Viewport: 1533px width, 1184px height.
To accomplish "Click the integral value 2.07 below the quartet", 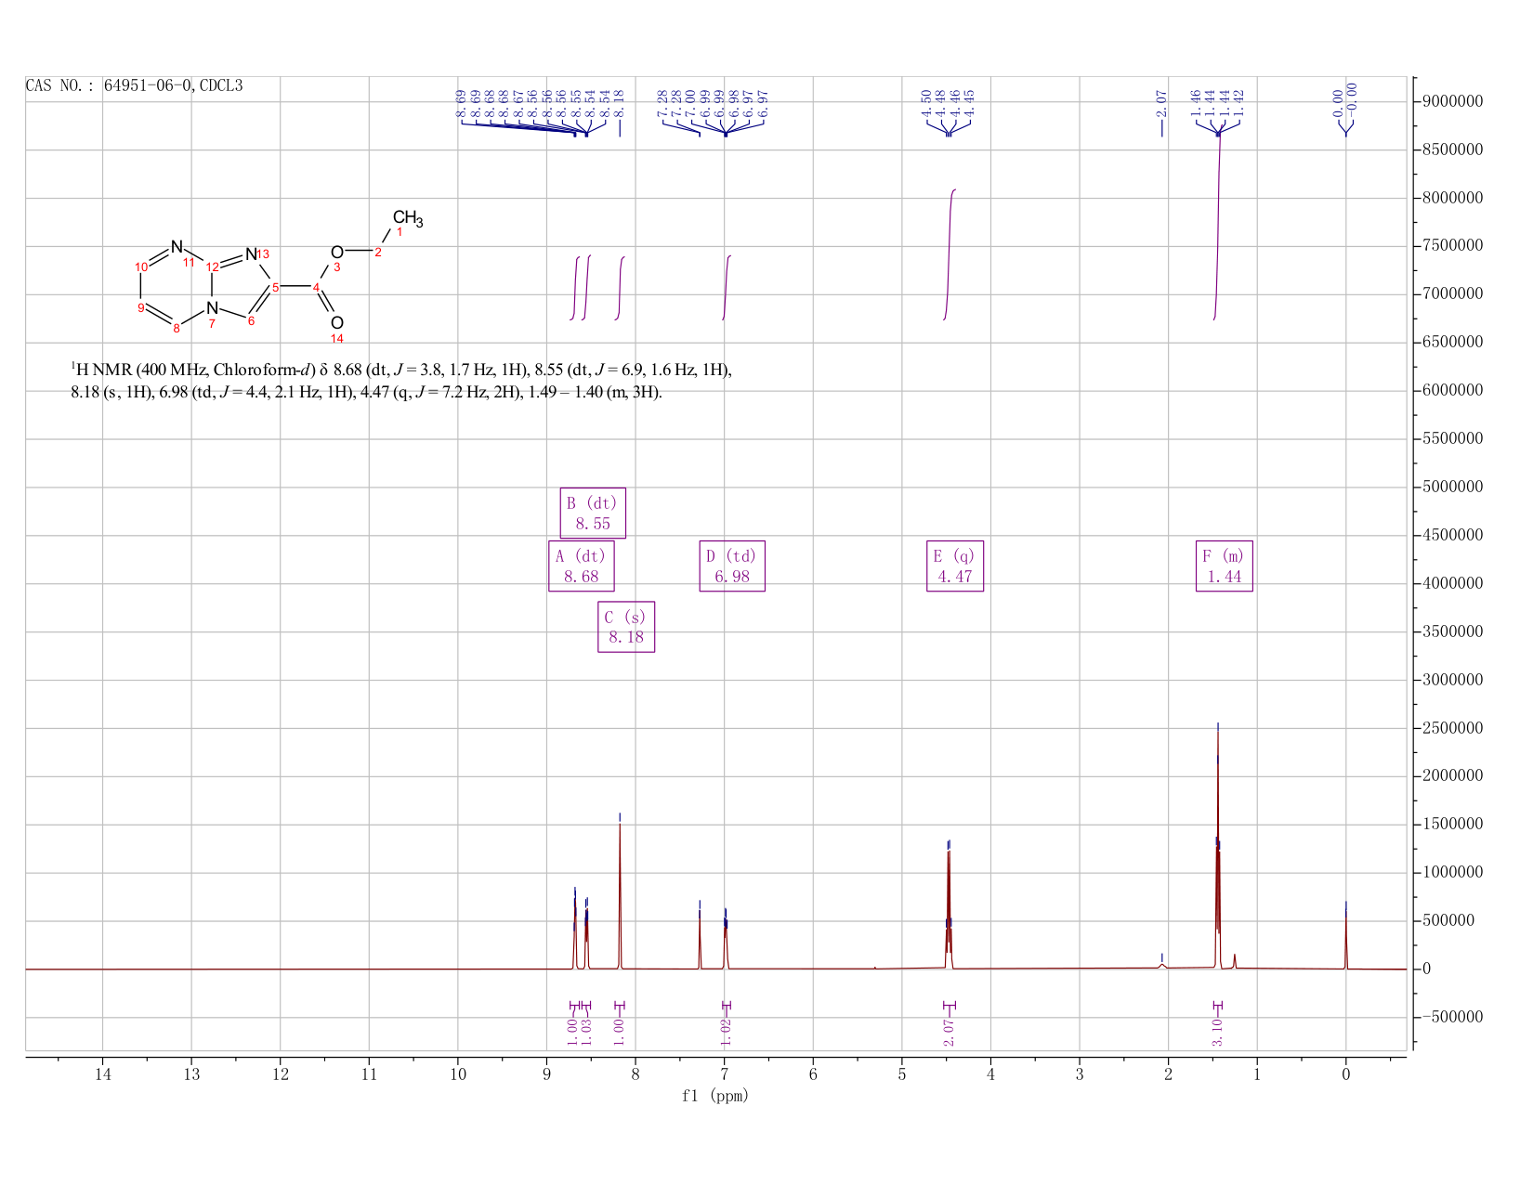I will tap(950, 1032).
